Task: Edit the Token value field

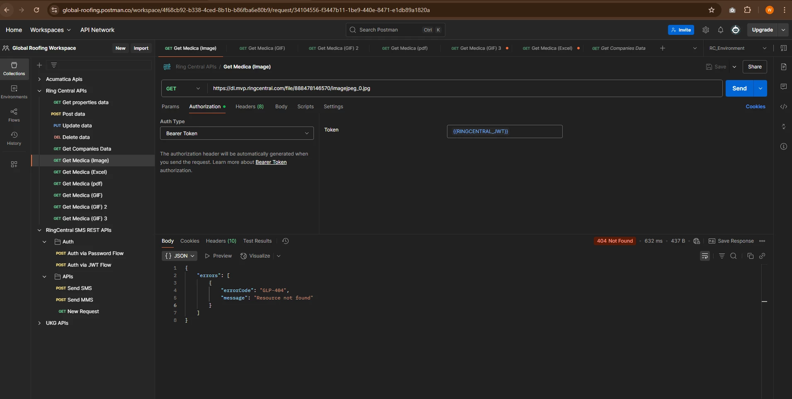Action: (x=505, y=131)
